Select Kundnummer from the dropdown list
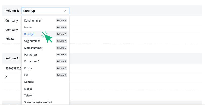 click(33, 20)
